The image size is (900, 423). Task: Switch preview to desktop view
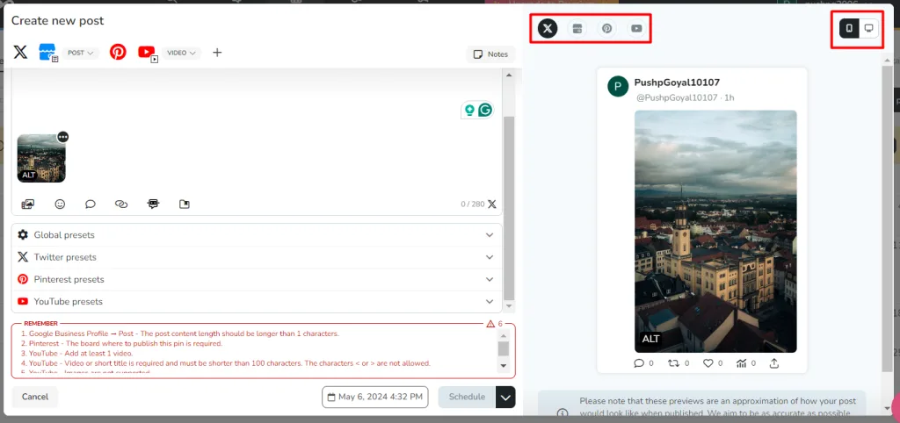click(868, 27)
